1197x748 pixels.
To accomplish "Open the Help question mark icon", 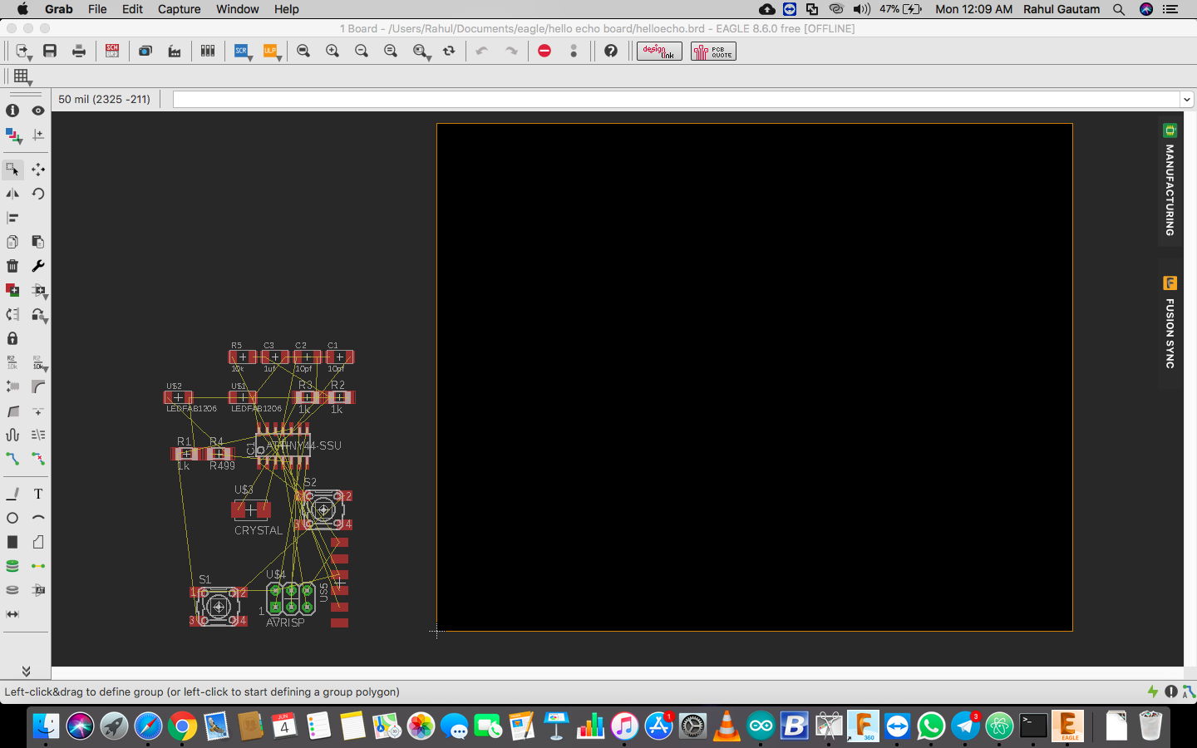I will coord(611,51).
